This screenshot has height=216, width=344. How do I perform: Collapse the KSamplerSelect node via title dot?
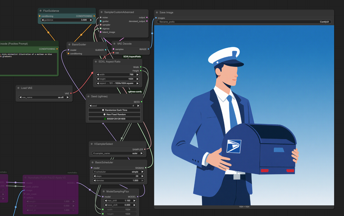point(92,144)
